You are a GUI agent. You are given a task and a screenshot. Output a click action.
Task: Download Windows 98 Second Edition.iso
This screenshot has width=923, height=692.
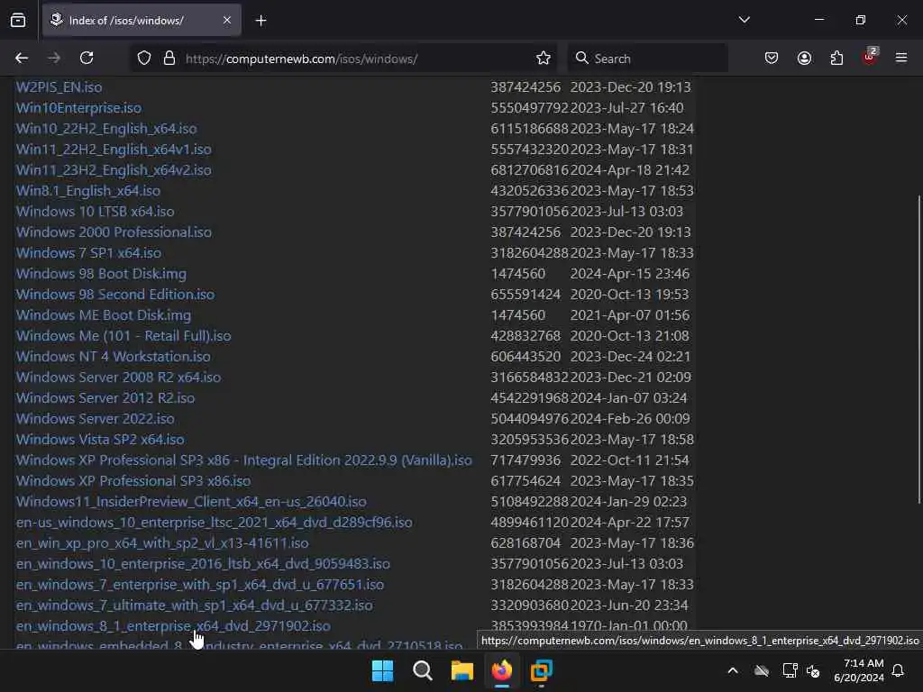(x=115, y=295)
